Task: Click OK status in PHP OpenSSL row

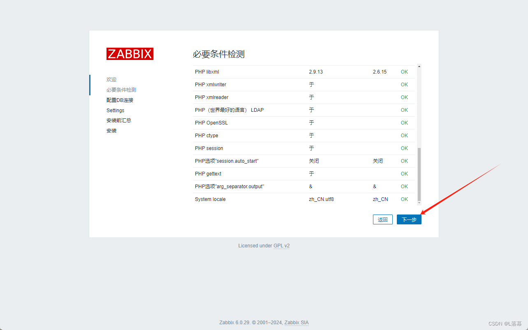Action: pyautogui.click(x=405, y=123)
